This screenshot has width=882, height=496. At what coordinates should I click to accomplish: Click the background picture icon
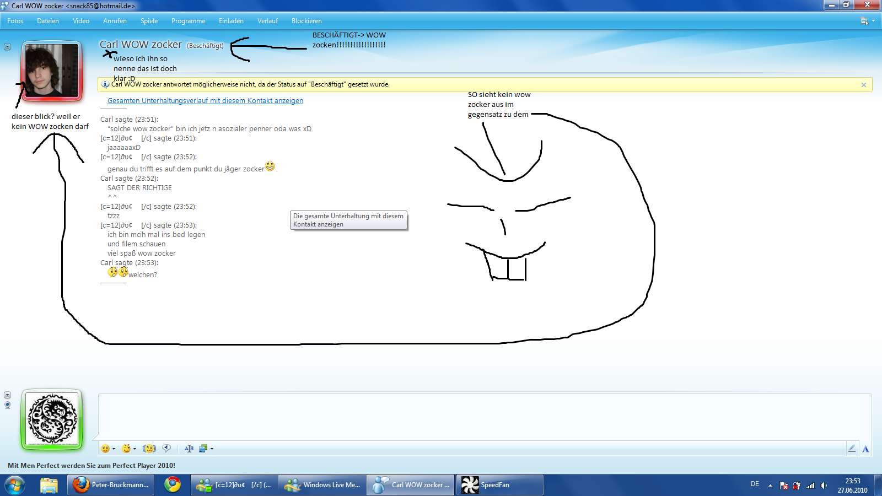tap(203, 449)
